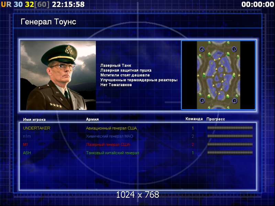Click the 00:00:00 timer readout

pyautogui.click(x=257, y=4)
